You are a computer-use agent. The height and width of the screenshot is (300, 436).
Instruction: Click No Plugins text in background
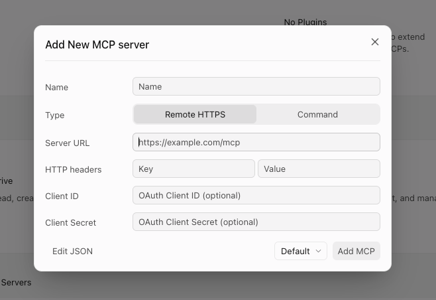pos(305,22)
